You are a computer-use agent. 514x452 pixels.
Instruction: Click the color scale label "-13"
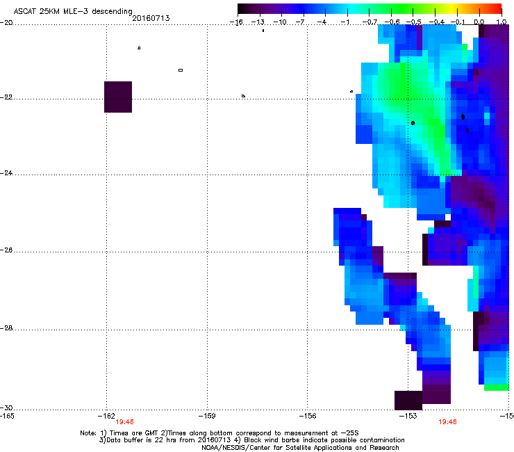pyautogui.click(x=258, y=22)
